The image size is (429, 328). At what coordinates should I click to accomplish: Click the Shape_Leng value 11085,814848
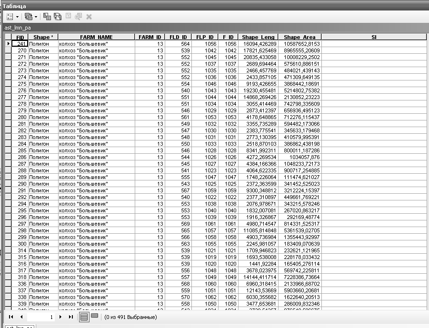[x=259, y=230]
